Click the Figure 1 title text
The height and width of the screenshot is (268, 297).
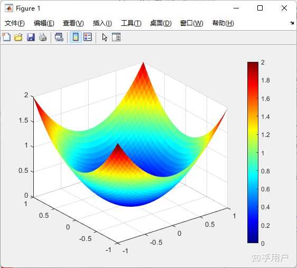pyautogui.click(x=28, y=8)
